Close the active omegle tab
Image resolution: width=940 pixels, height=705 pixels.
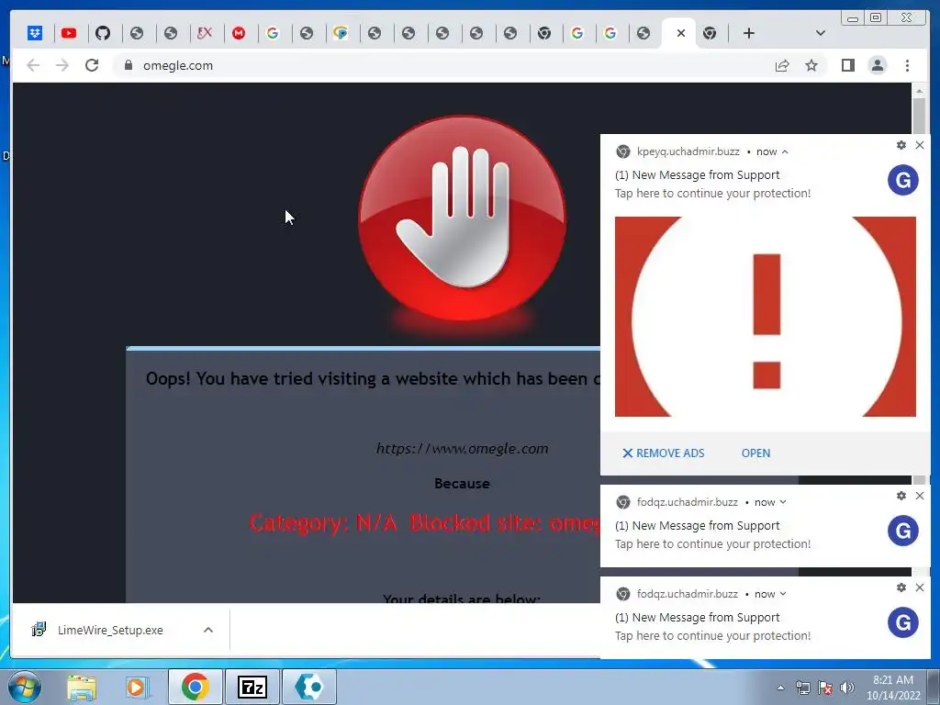coord(680,33)
